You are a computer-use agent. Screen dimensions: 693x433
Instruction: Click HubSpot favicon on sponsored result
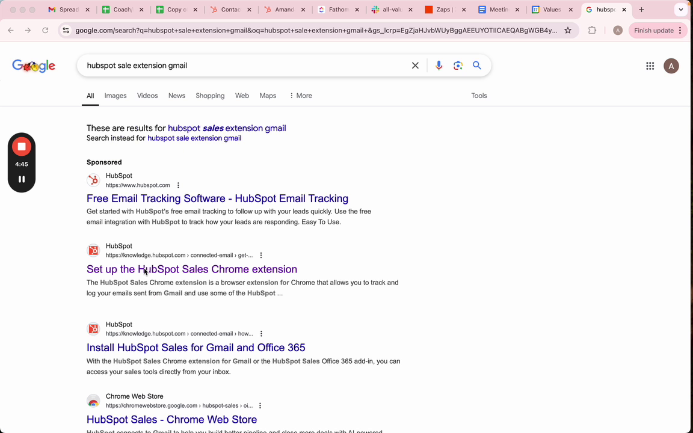[93, 180]
